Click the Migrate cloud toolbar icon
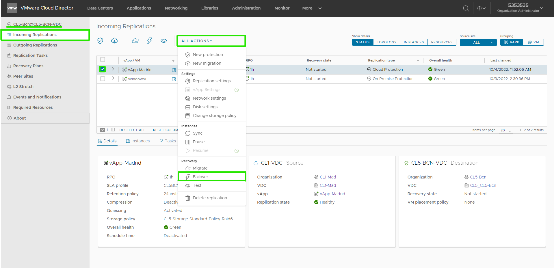 point(135,41)
